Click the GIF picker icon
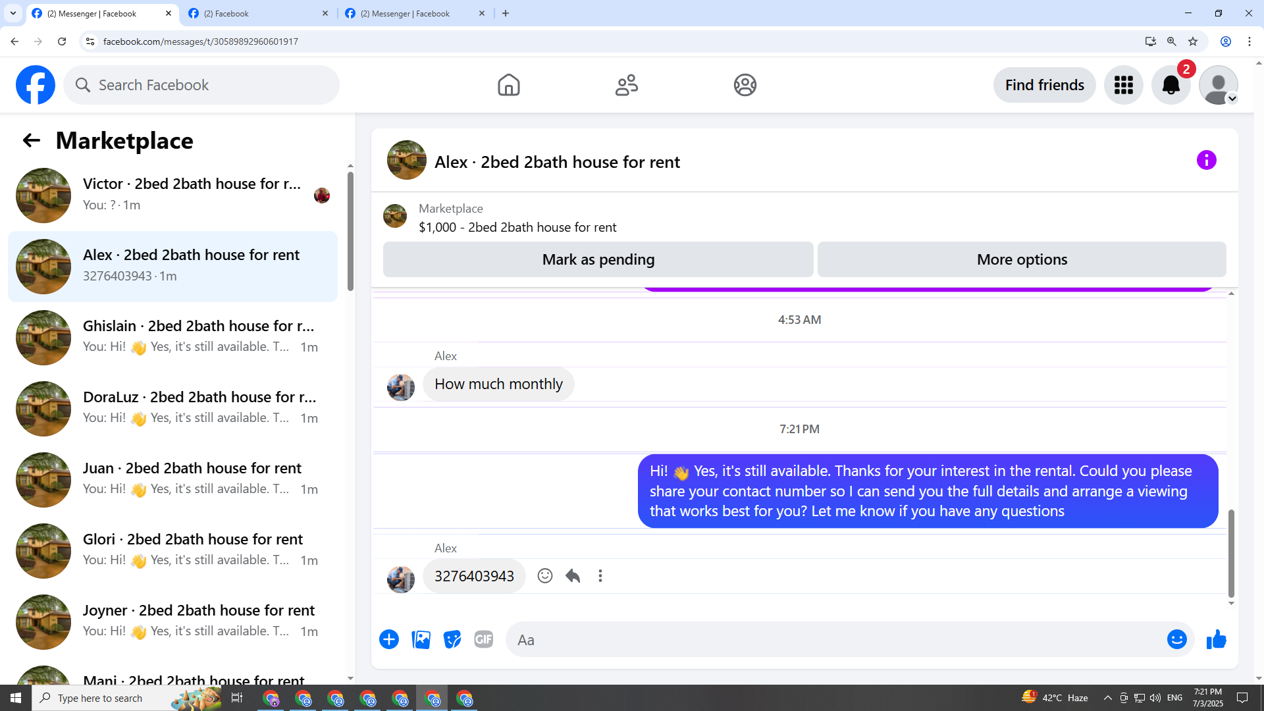This screenshot has height=711, width=1264. pyautogui.click(x=483, y=639)
